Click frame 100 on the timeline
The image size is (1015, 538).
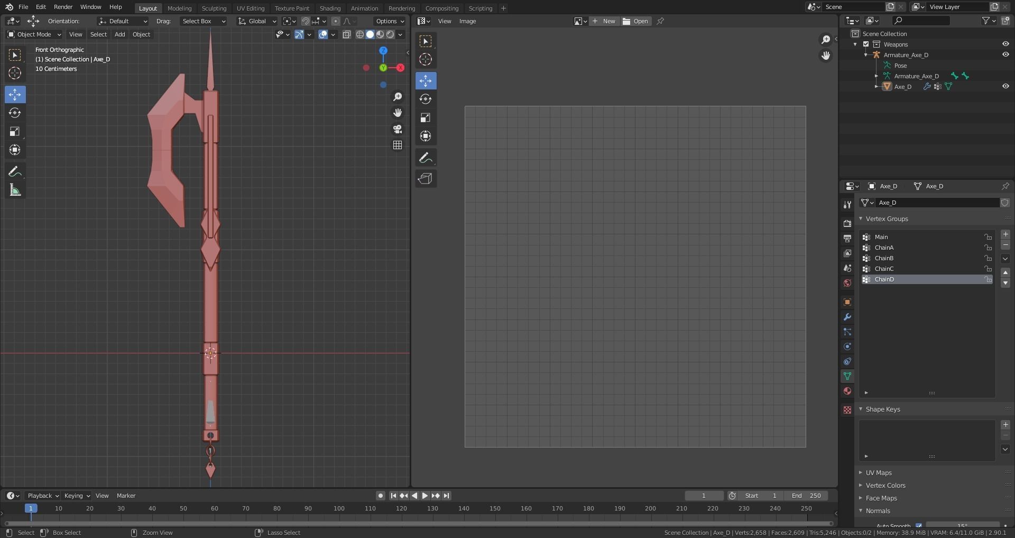click(x=339, y=508)
